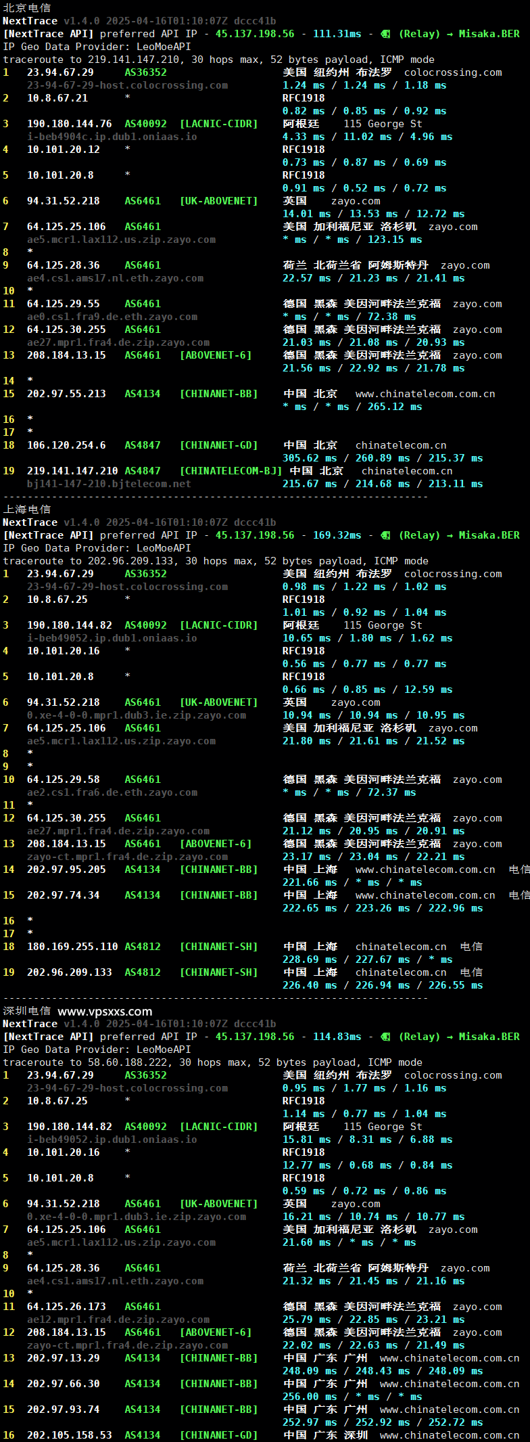
Task: Click hop IP 202.97.95.205
Action: pyautogui.click(x=66, y=870)
